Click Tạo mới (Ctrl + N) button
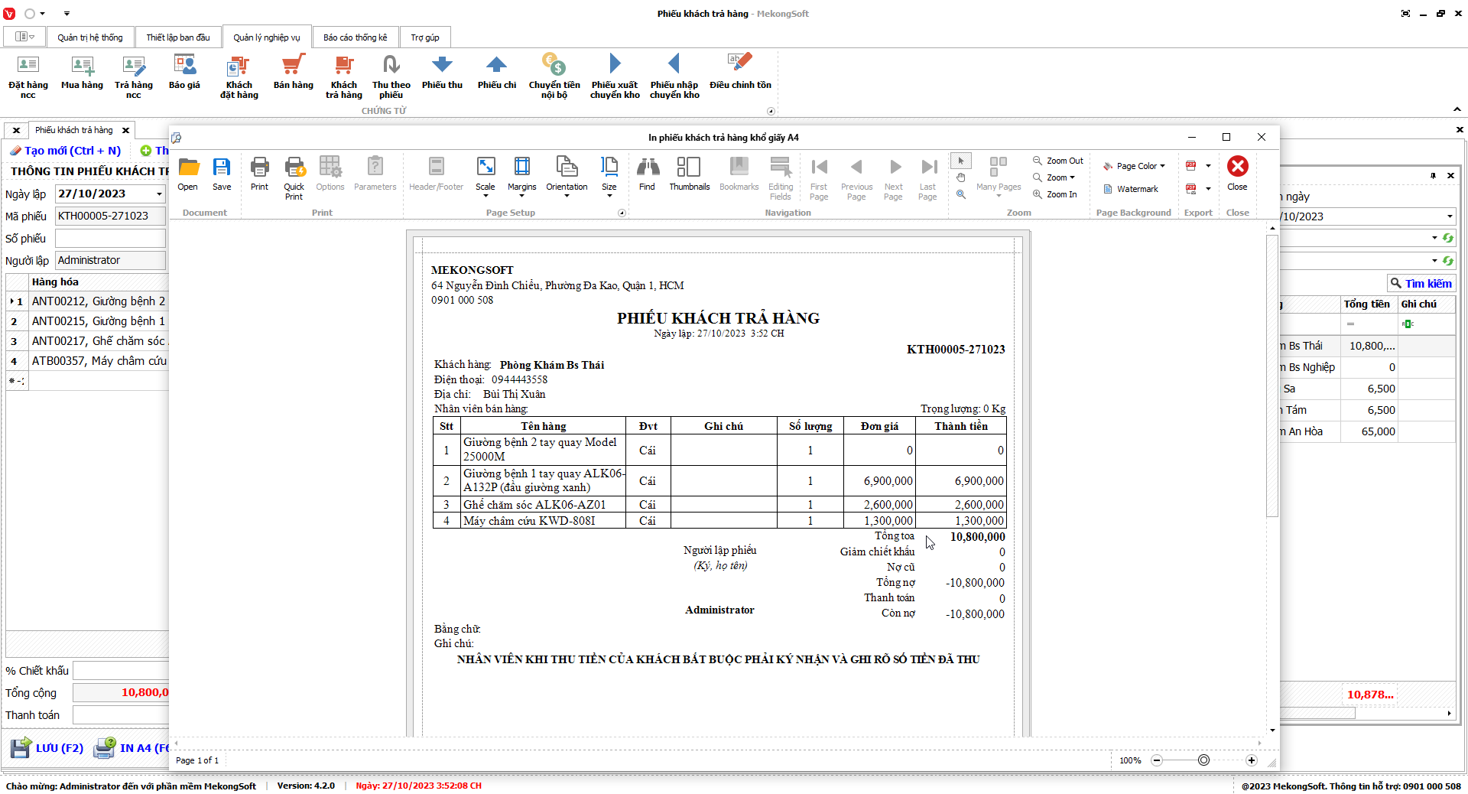This screenshot has height=794, width=1468. coord(66,151)
